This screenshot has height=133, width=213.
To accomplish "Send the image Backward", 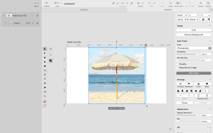I will point(189,84).
